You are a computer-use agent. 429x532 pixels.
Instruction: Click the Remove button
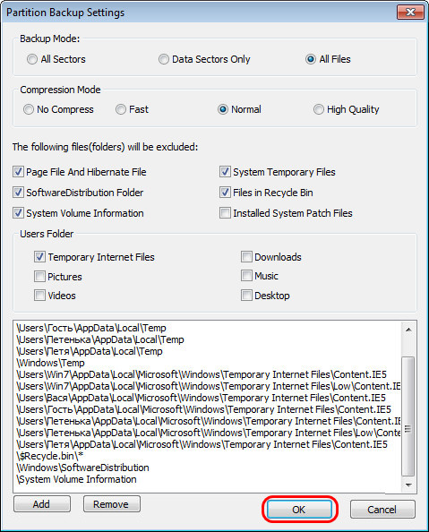click(x=112, y=504)
